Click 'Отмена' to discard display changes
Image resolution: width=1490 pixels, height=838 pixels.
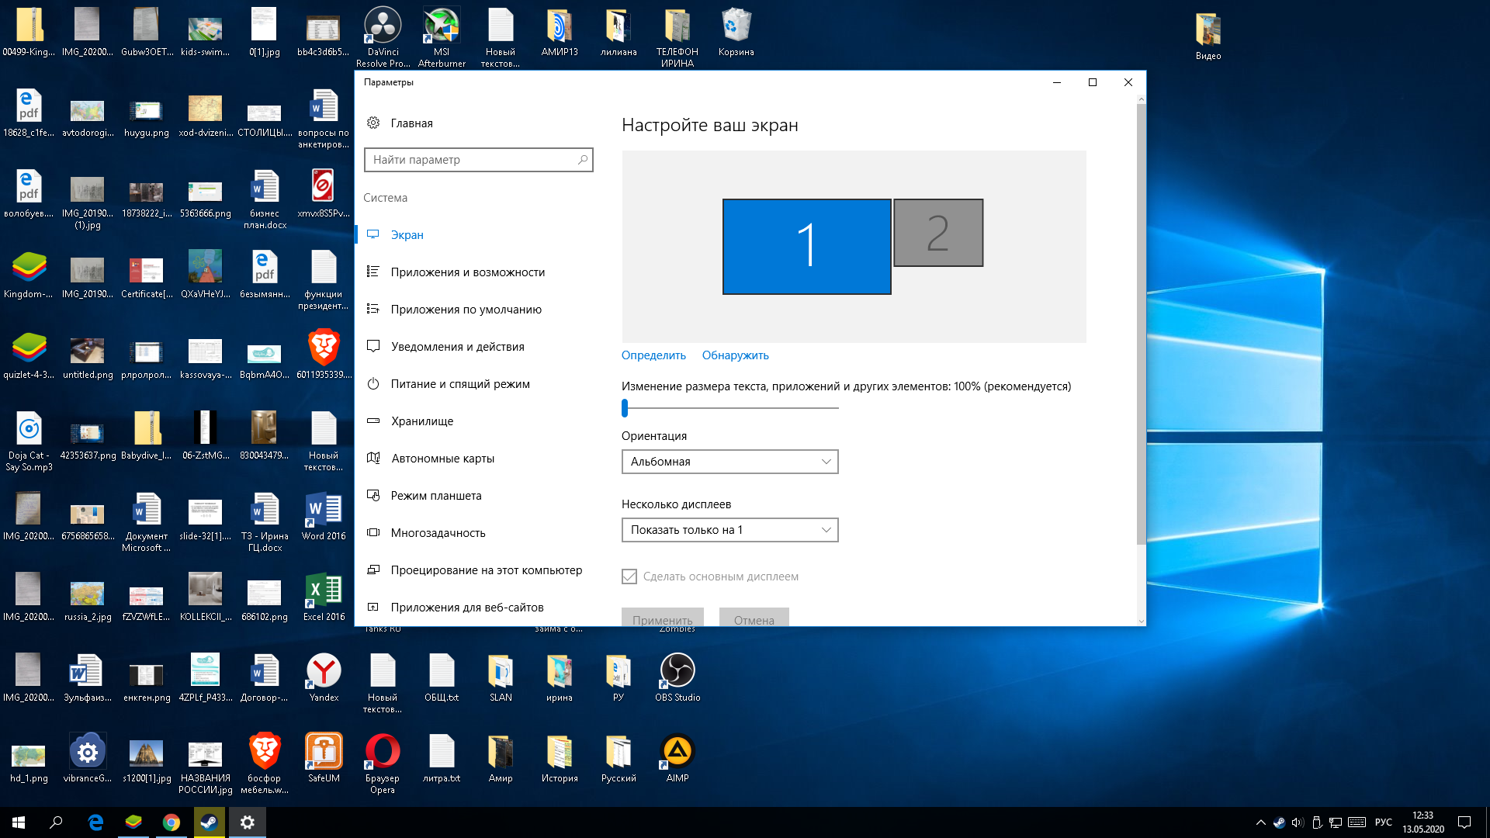(x=754, y=619)
